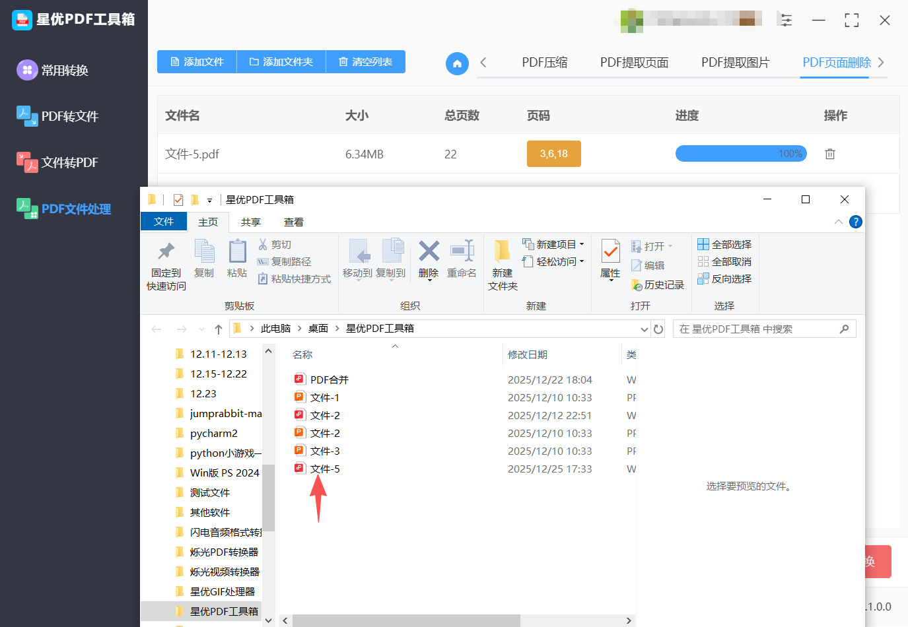Expand the 新建项目 dropdown
This screenshot has height=627, width=908.
tap(581, 244)
